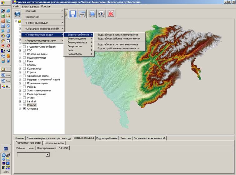Image resolution: width=236 pixels, height=175 pixels.
Task: Click the floppy disk save icon
Action: 73,14
